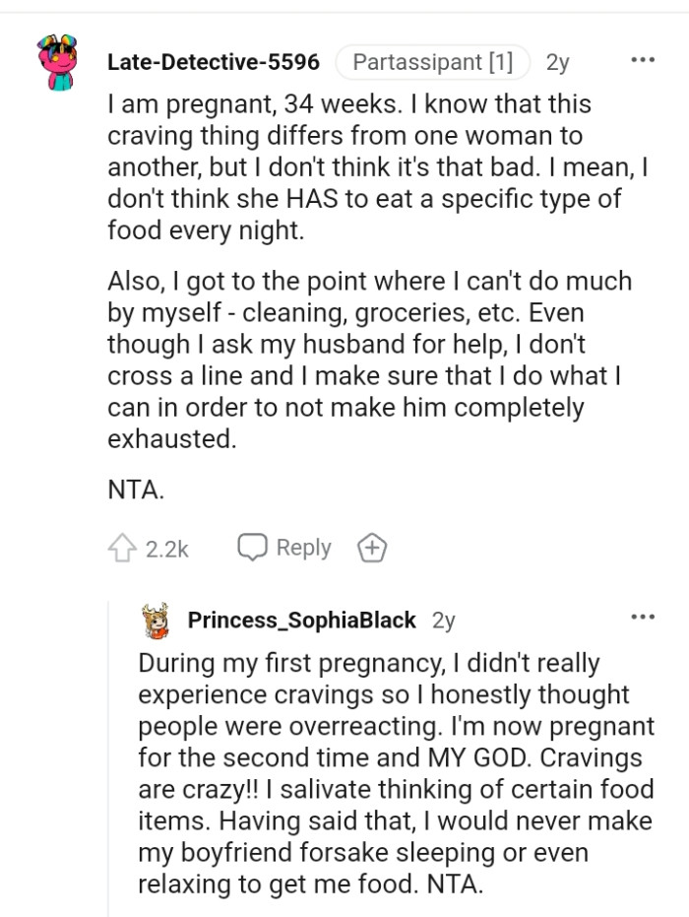Open the three-dot menu on Late-Detective-5596's comment
Screen dimensions: 689x917
point(643,61)
